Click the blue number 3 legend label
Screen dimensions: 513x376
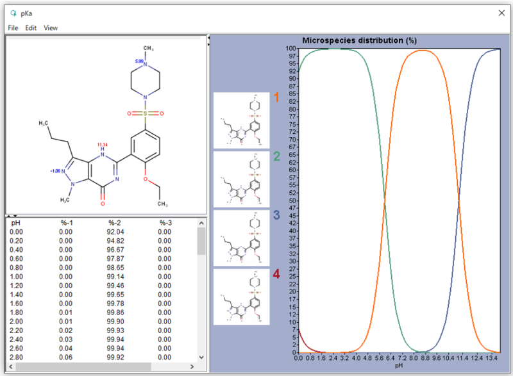point(276,215)
